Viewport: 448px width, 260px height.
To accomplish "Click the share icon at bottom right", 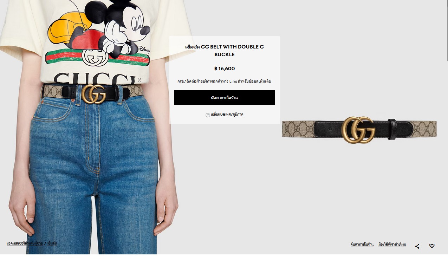I will point(417,246).
